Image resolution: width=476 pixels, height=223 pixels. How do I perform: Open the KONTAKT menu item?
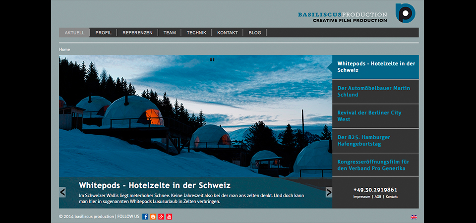(228, 33)
